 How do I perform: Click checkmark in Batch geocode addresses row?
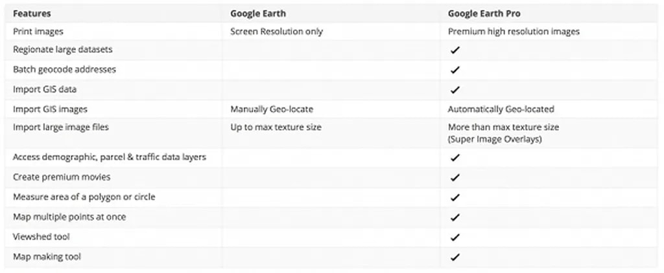(x=455, y=70)
